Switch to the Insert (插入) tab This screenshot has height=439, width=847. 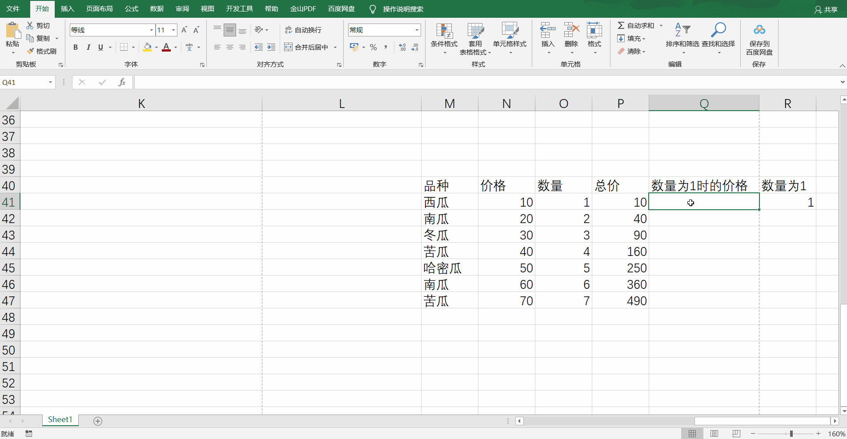click(67, 9)
